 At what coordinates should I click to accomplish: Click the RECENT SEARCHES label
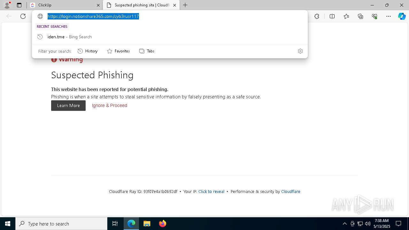[x=52, y=27]
